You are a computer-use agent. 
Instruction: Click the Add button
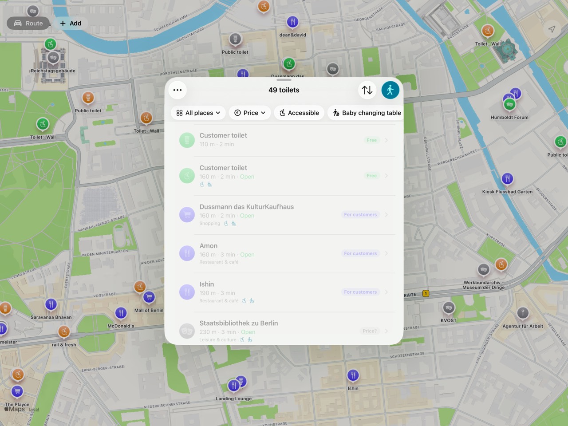coord(71,23)
